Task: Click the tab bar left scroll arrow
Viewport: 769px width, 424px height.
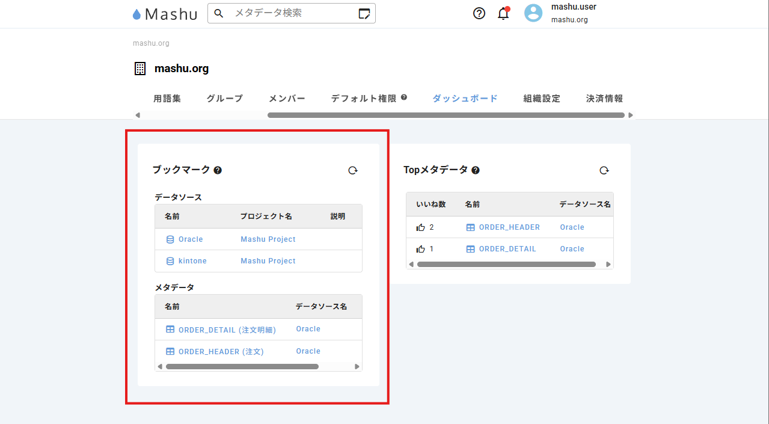Action: coord(138,115)
